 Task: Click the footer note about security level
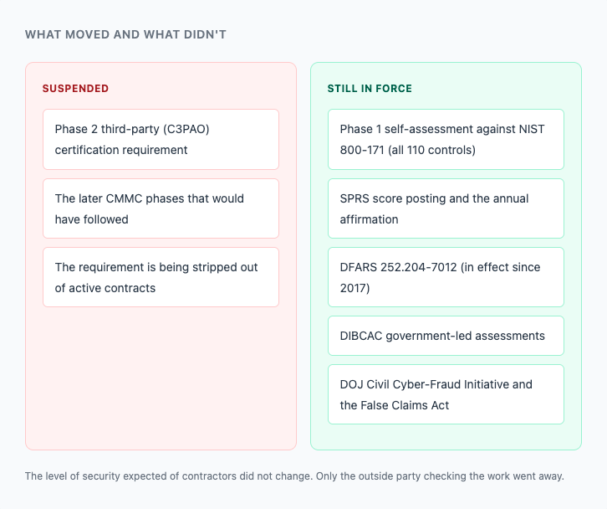294,476
